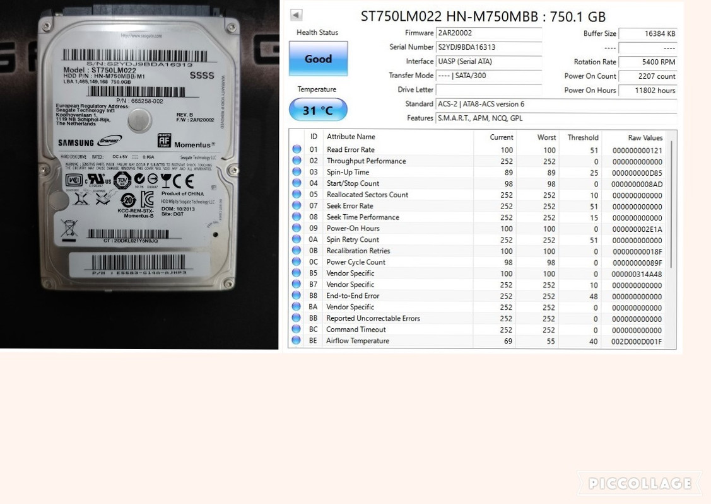Select the Firmware field 2AR20002
The width and height of the screenshot is (711, 504).
click(489, 33)
